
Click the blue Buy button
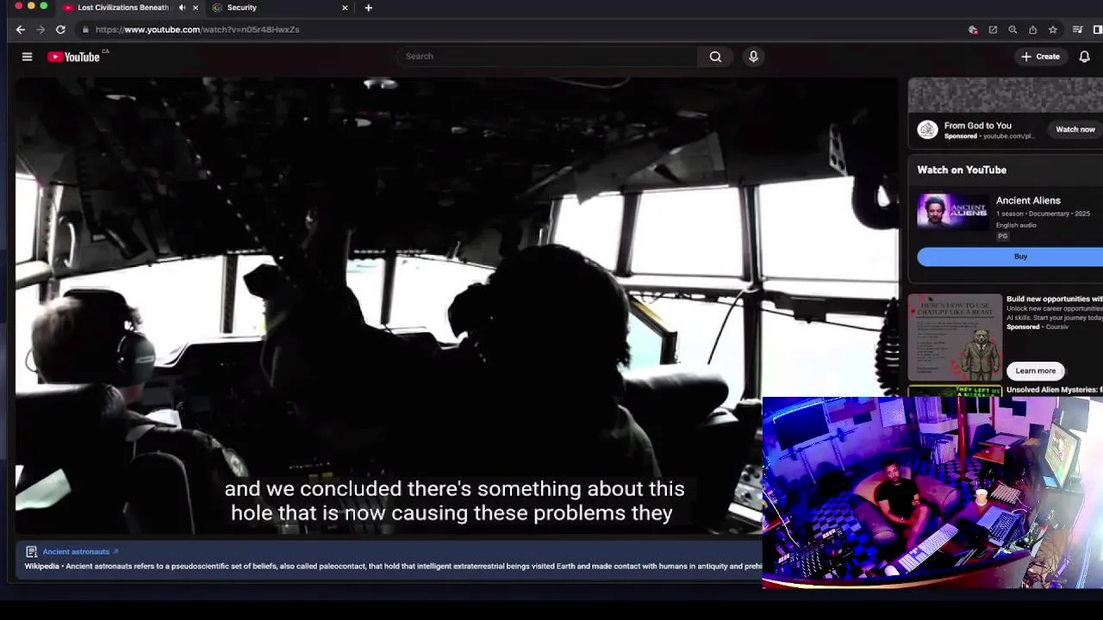tap(1010, 257)
